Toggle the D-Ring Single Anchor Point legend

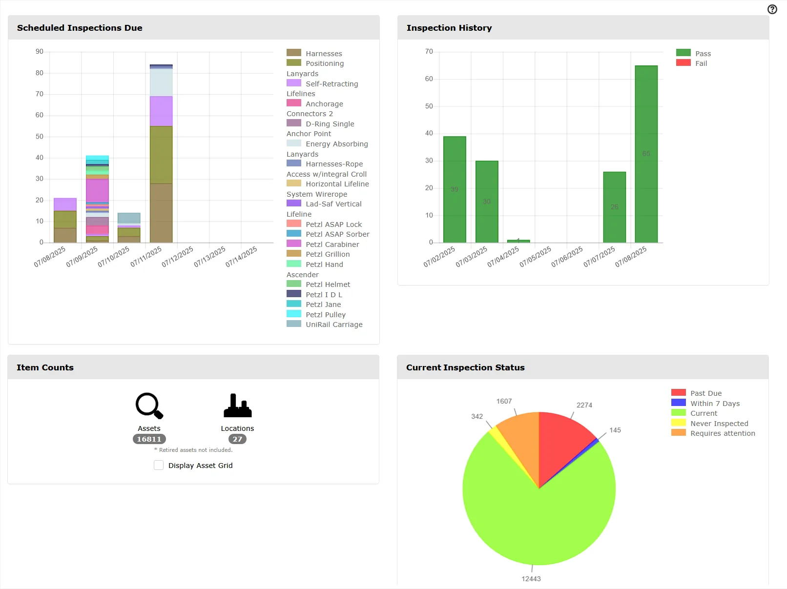click(x=320, y=128)
